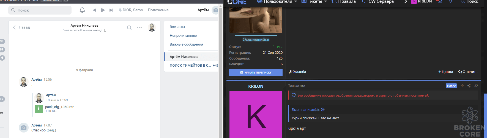Open the cat avatar image in first post
Screen dimensions: 487x138
(x=256, y=20)
